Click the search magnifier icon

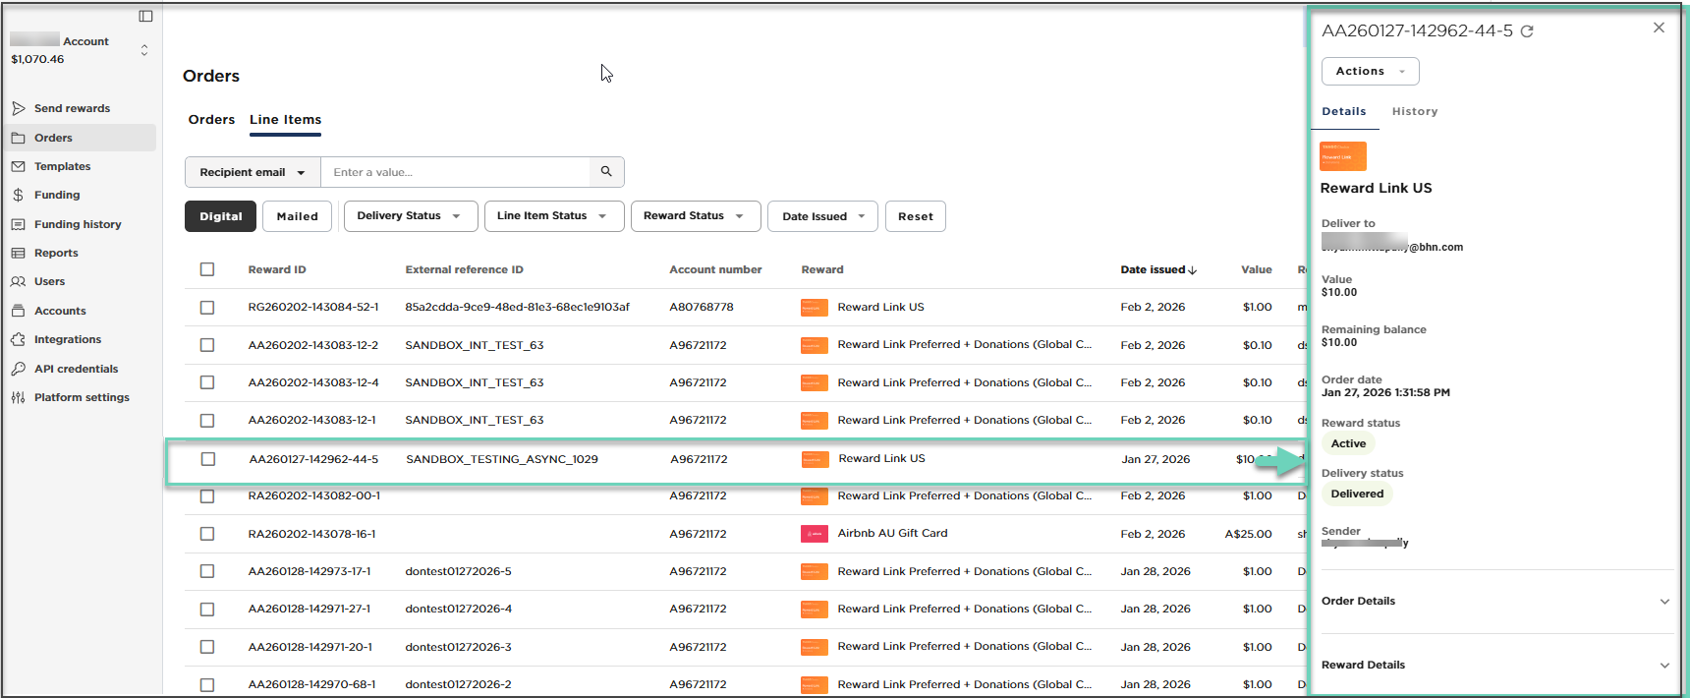[606, 172]
